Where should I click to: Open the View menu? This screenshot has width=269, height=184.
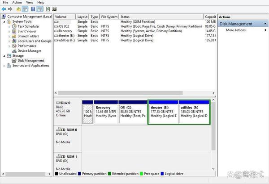(x=30, y=2)
